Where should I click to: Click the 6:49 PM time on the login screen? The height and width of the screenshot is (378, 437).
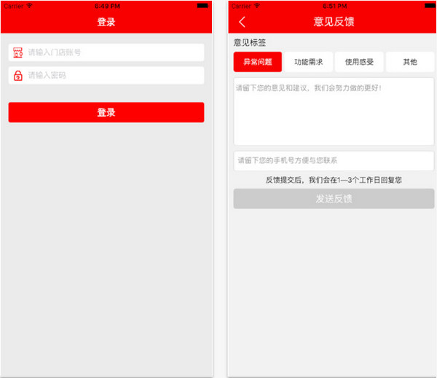pos(107,6)
